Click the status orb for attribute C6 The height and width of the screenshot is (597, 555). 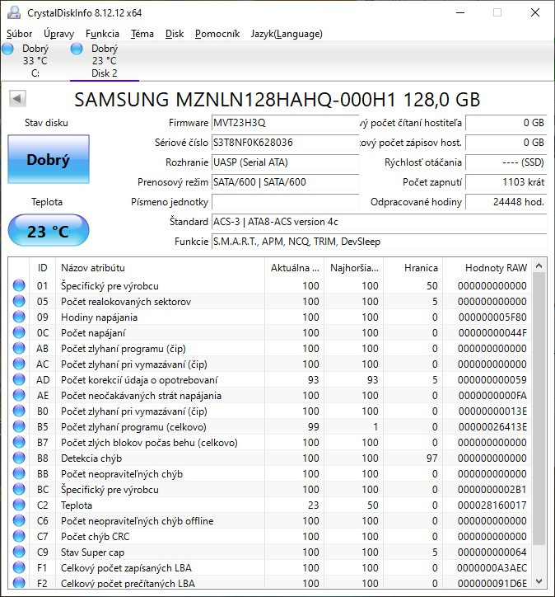point(19,520)
